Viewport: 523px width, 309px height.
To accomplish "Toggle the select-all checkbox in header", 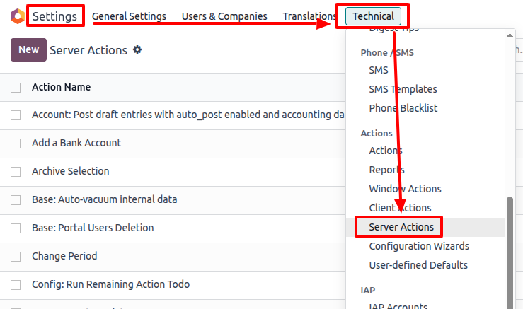I will (x=16, y=88).
